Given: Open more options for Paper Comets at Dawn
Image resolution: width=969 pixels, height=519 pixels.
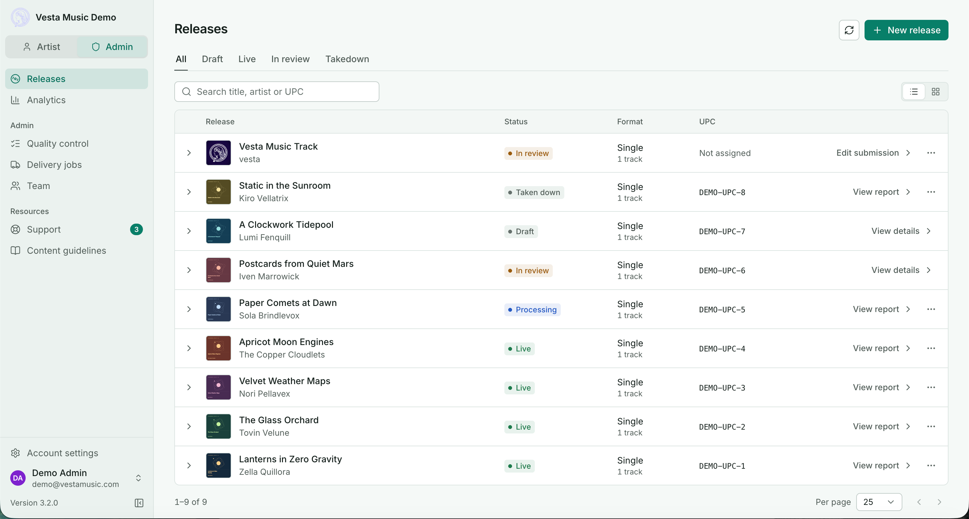Looking at the screenshot, I should click(x=931, y=309).
